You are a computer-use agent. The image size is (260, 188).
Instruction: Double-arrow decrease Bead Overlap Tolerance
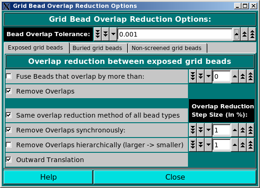(x=105, y=34)
